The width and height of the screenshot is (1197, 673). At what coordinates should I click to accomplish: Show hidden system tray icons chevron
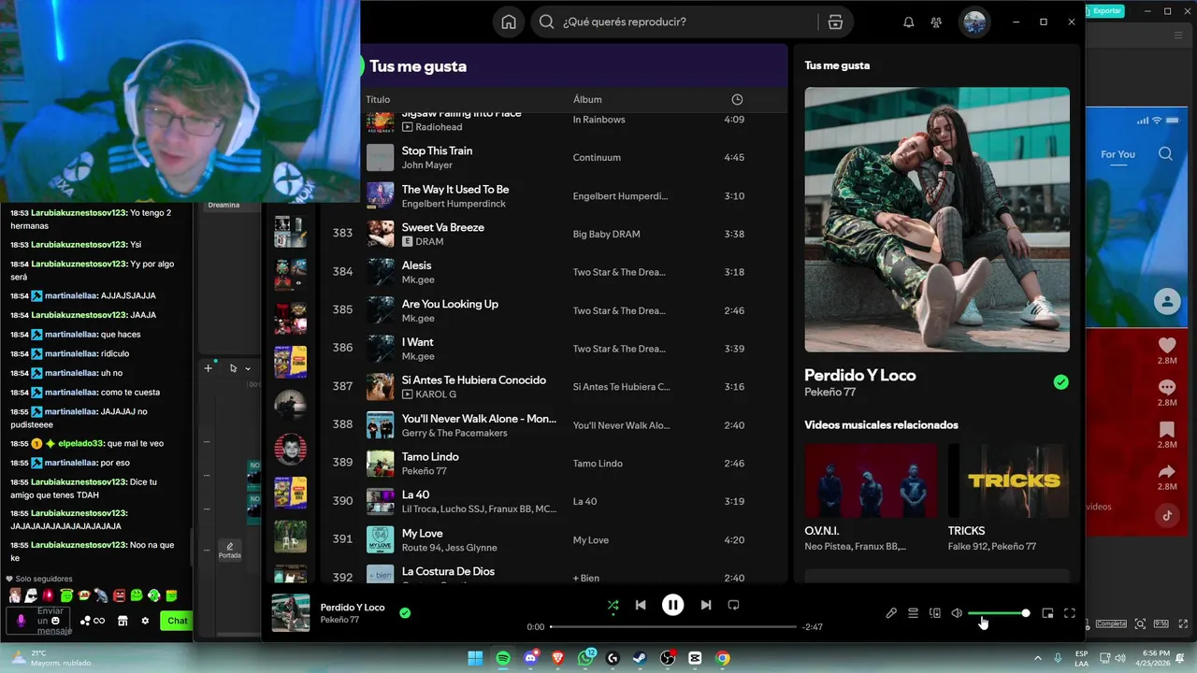click(x=1038, y=658)
